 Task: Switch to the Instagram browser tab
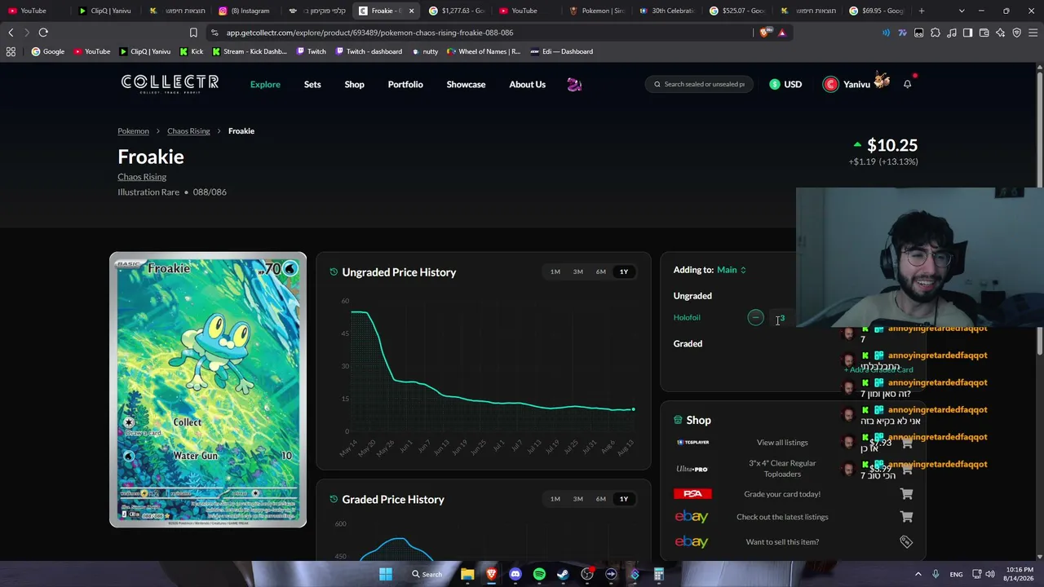tap(245, 11)
